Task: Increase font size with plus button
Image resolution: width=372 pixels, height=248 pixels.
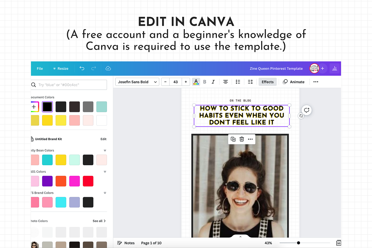Action: (186, 82)
